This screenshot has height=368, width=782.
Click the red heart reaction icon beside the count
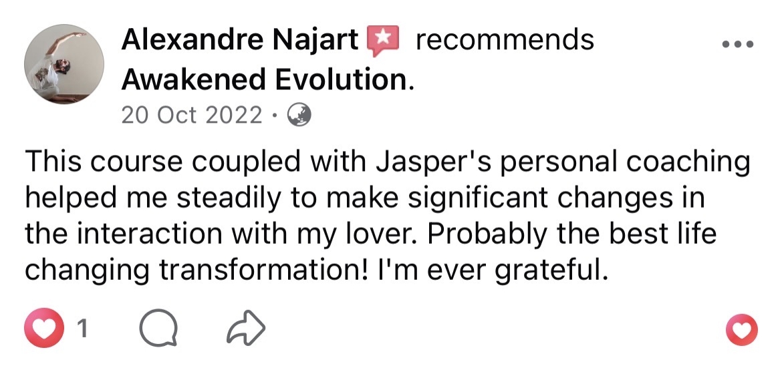tap(45, 328)
